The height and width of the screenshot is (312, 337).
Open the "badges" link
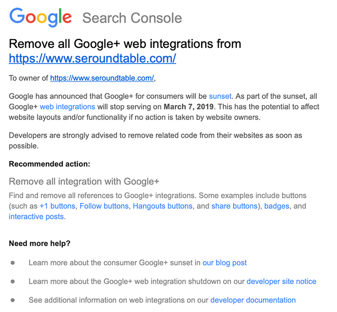pyautogui.click(x=276, y=206)
